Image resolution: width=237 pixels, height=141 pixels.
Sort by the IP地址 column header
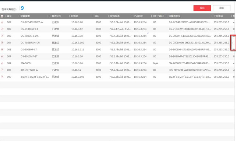(x=74, y=16)
